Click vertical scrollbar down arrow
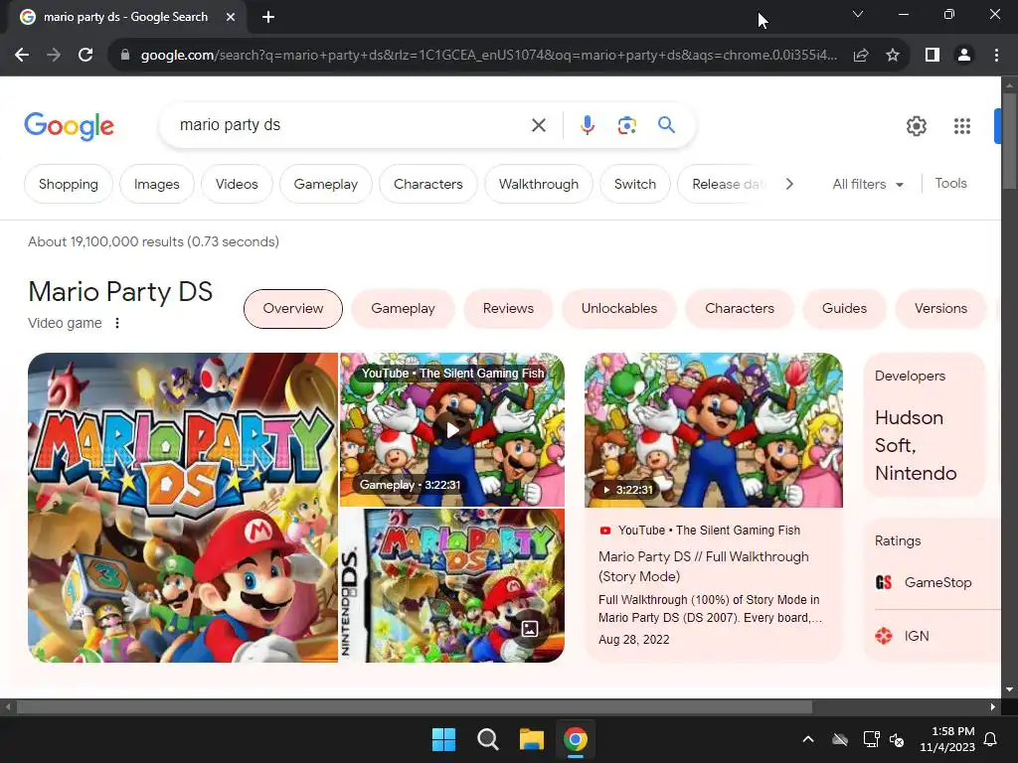 (1009, 689)
